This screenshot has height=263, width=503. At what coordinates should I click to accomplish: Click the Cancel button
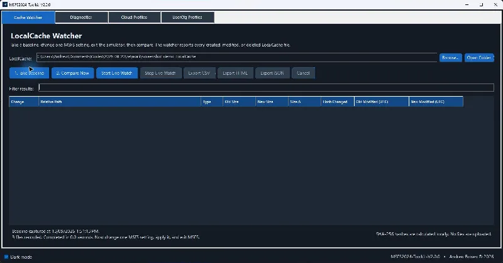point(303,73)
